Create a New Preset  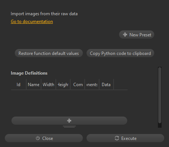coord(136,35)
